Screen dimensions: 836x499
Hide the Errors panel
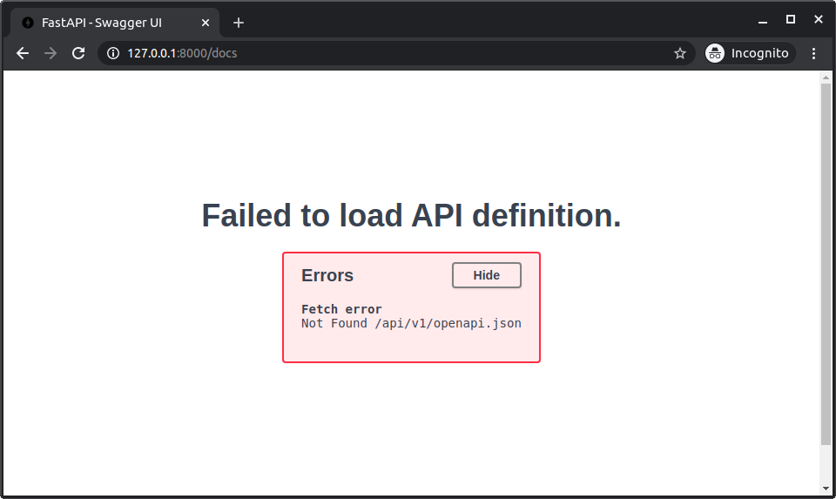click(486, 275)
